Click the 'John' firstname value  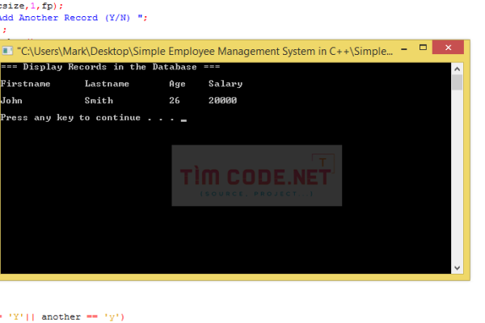(x=11, y=100)
